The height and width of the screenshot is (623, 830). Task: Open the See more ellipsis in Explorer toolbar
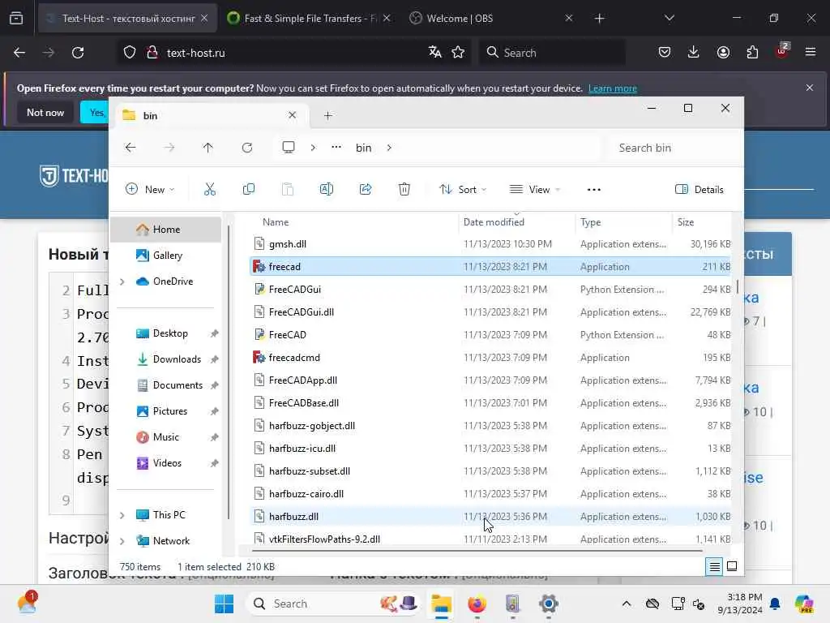(594, 190)
